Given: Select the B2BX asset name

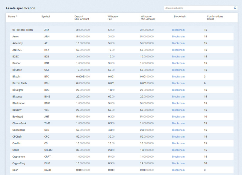Looking at the screenshot, I should (16, 57).
